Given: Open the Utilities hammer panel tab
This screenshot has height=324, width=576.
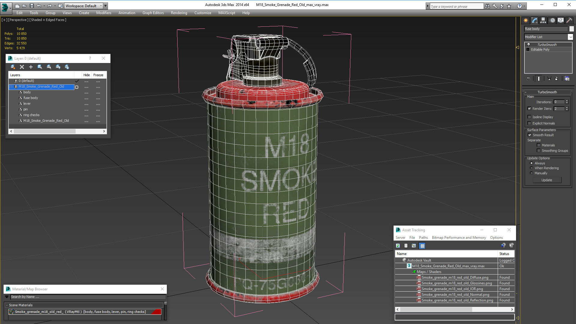Looking at the screenshot, I should pyautogui.click(x=569, y=20).
